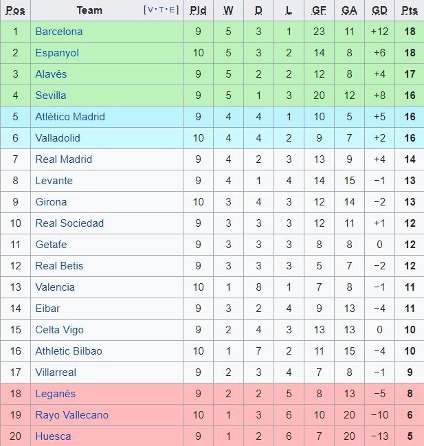This screenshot has height=446, width=424.
Task: Click the Espanyol team link
Action: (x=57, y=53)
